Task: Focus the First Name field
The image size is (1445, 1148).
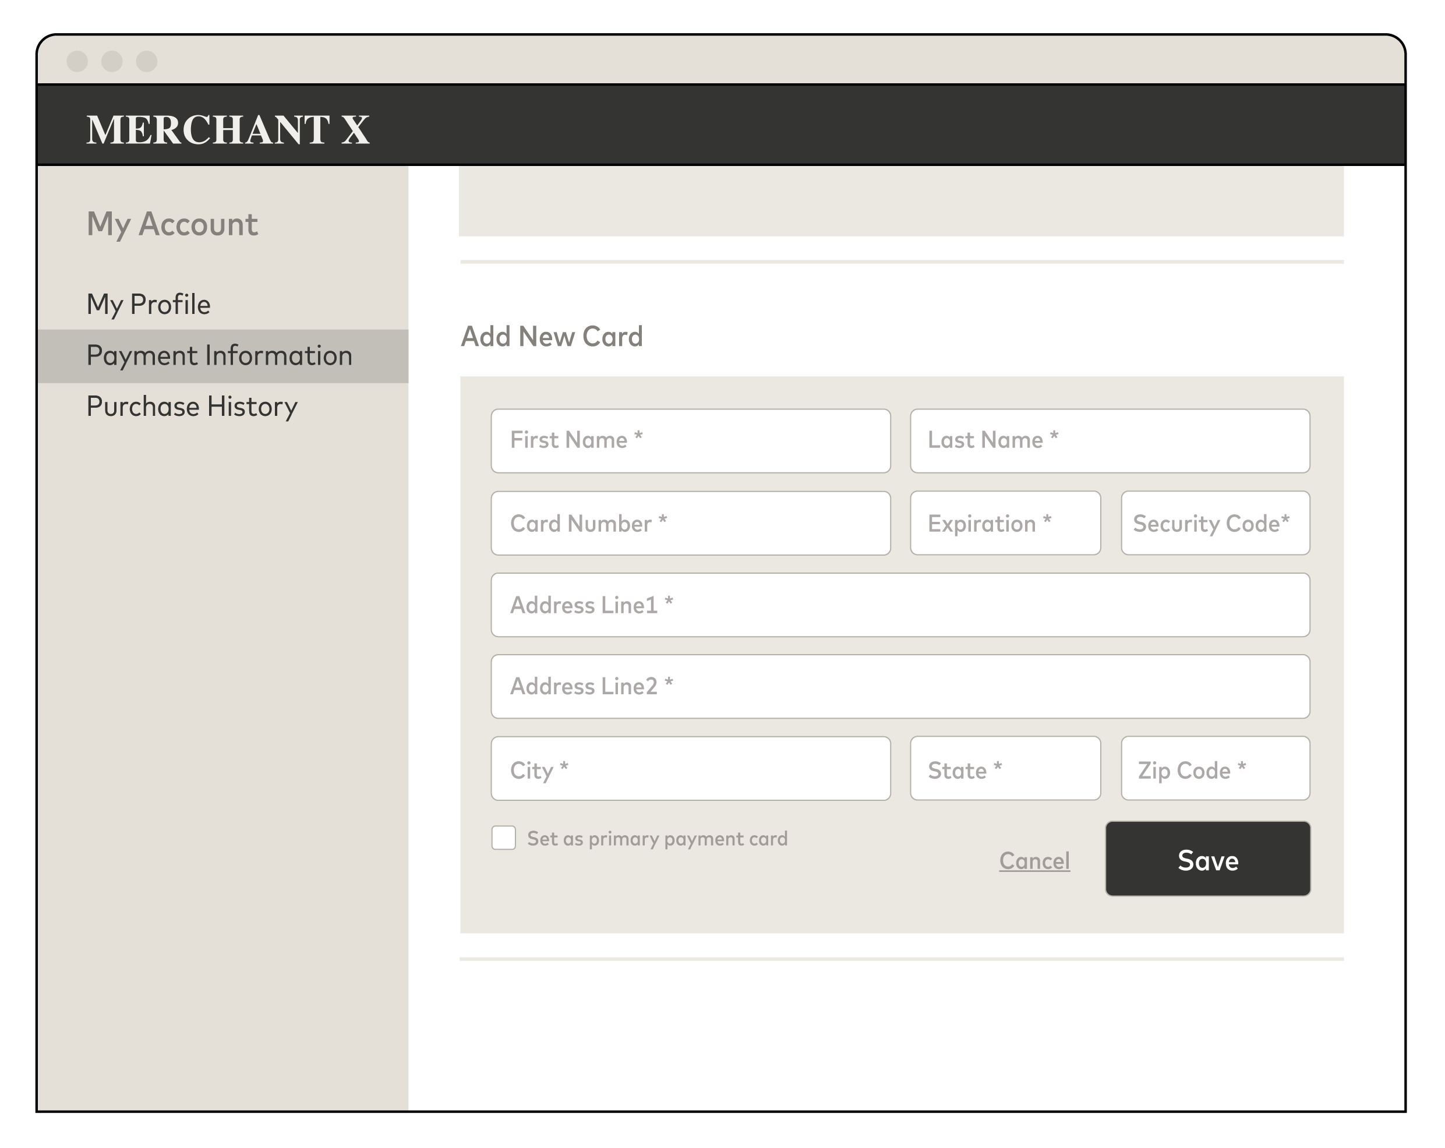Action: 690,441
